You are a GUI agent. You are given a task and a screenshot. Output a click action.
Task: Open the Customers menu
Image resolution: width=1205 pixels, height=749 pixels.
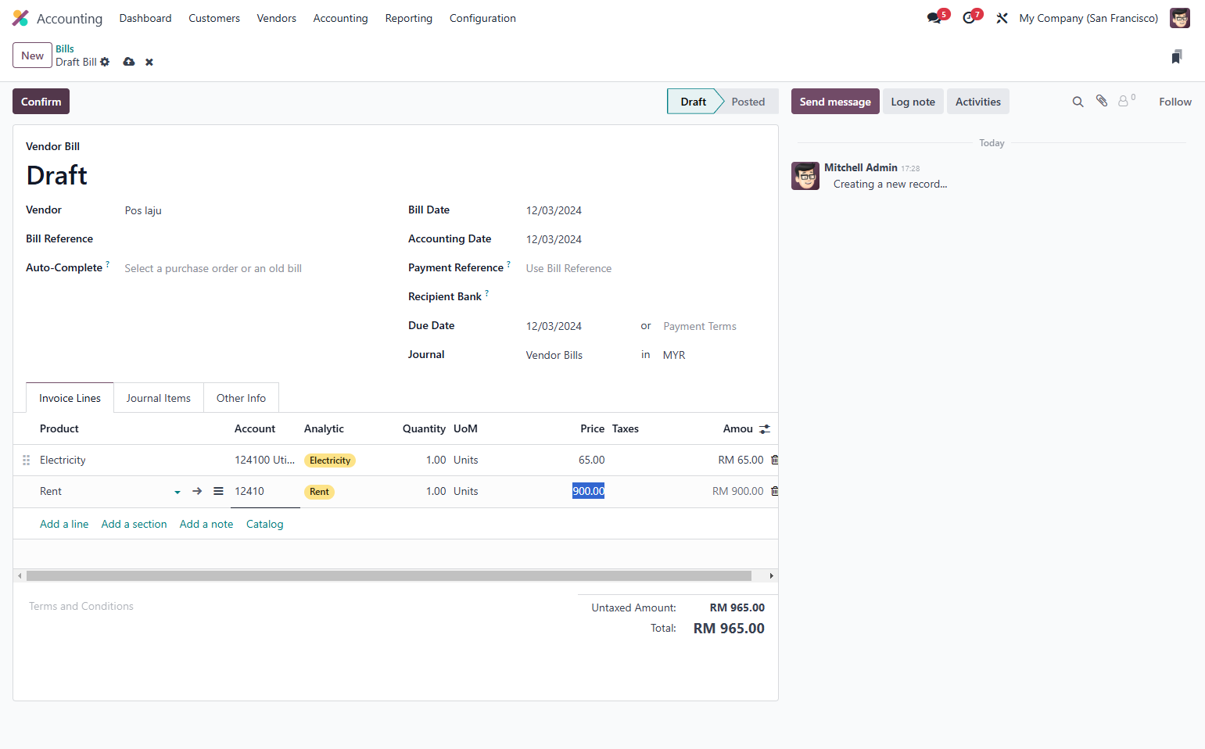pyautogui.click(x=214, y=18)
